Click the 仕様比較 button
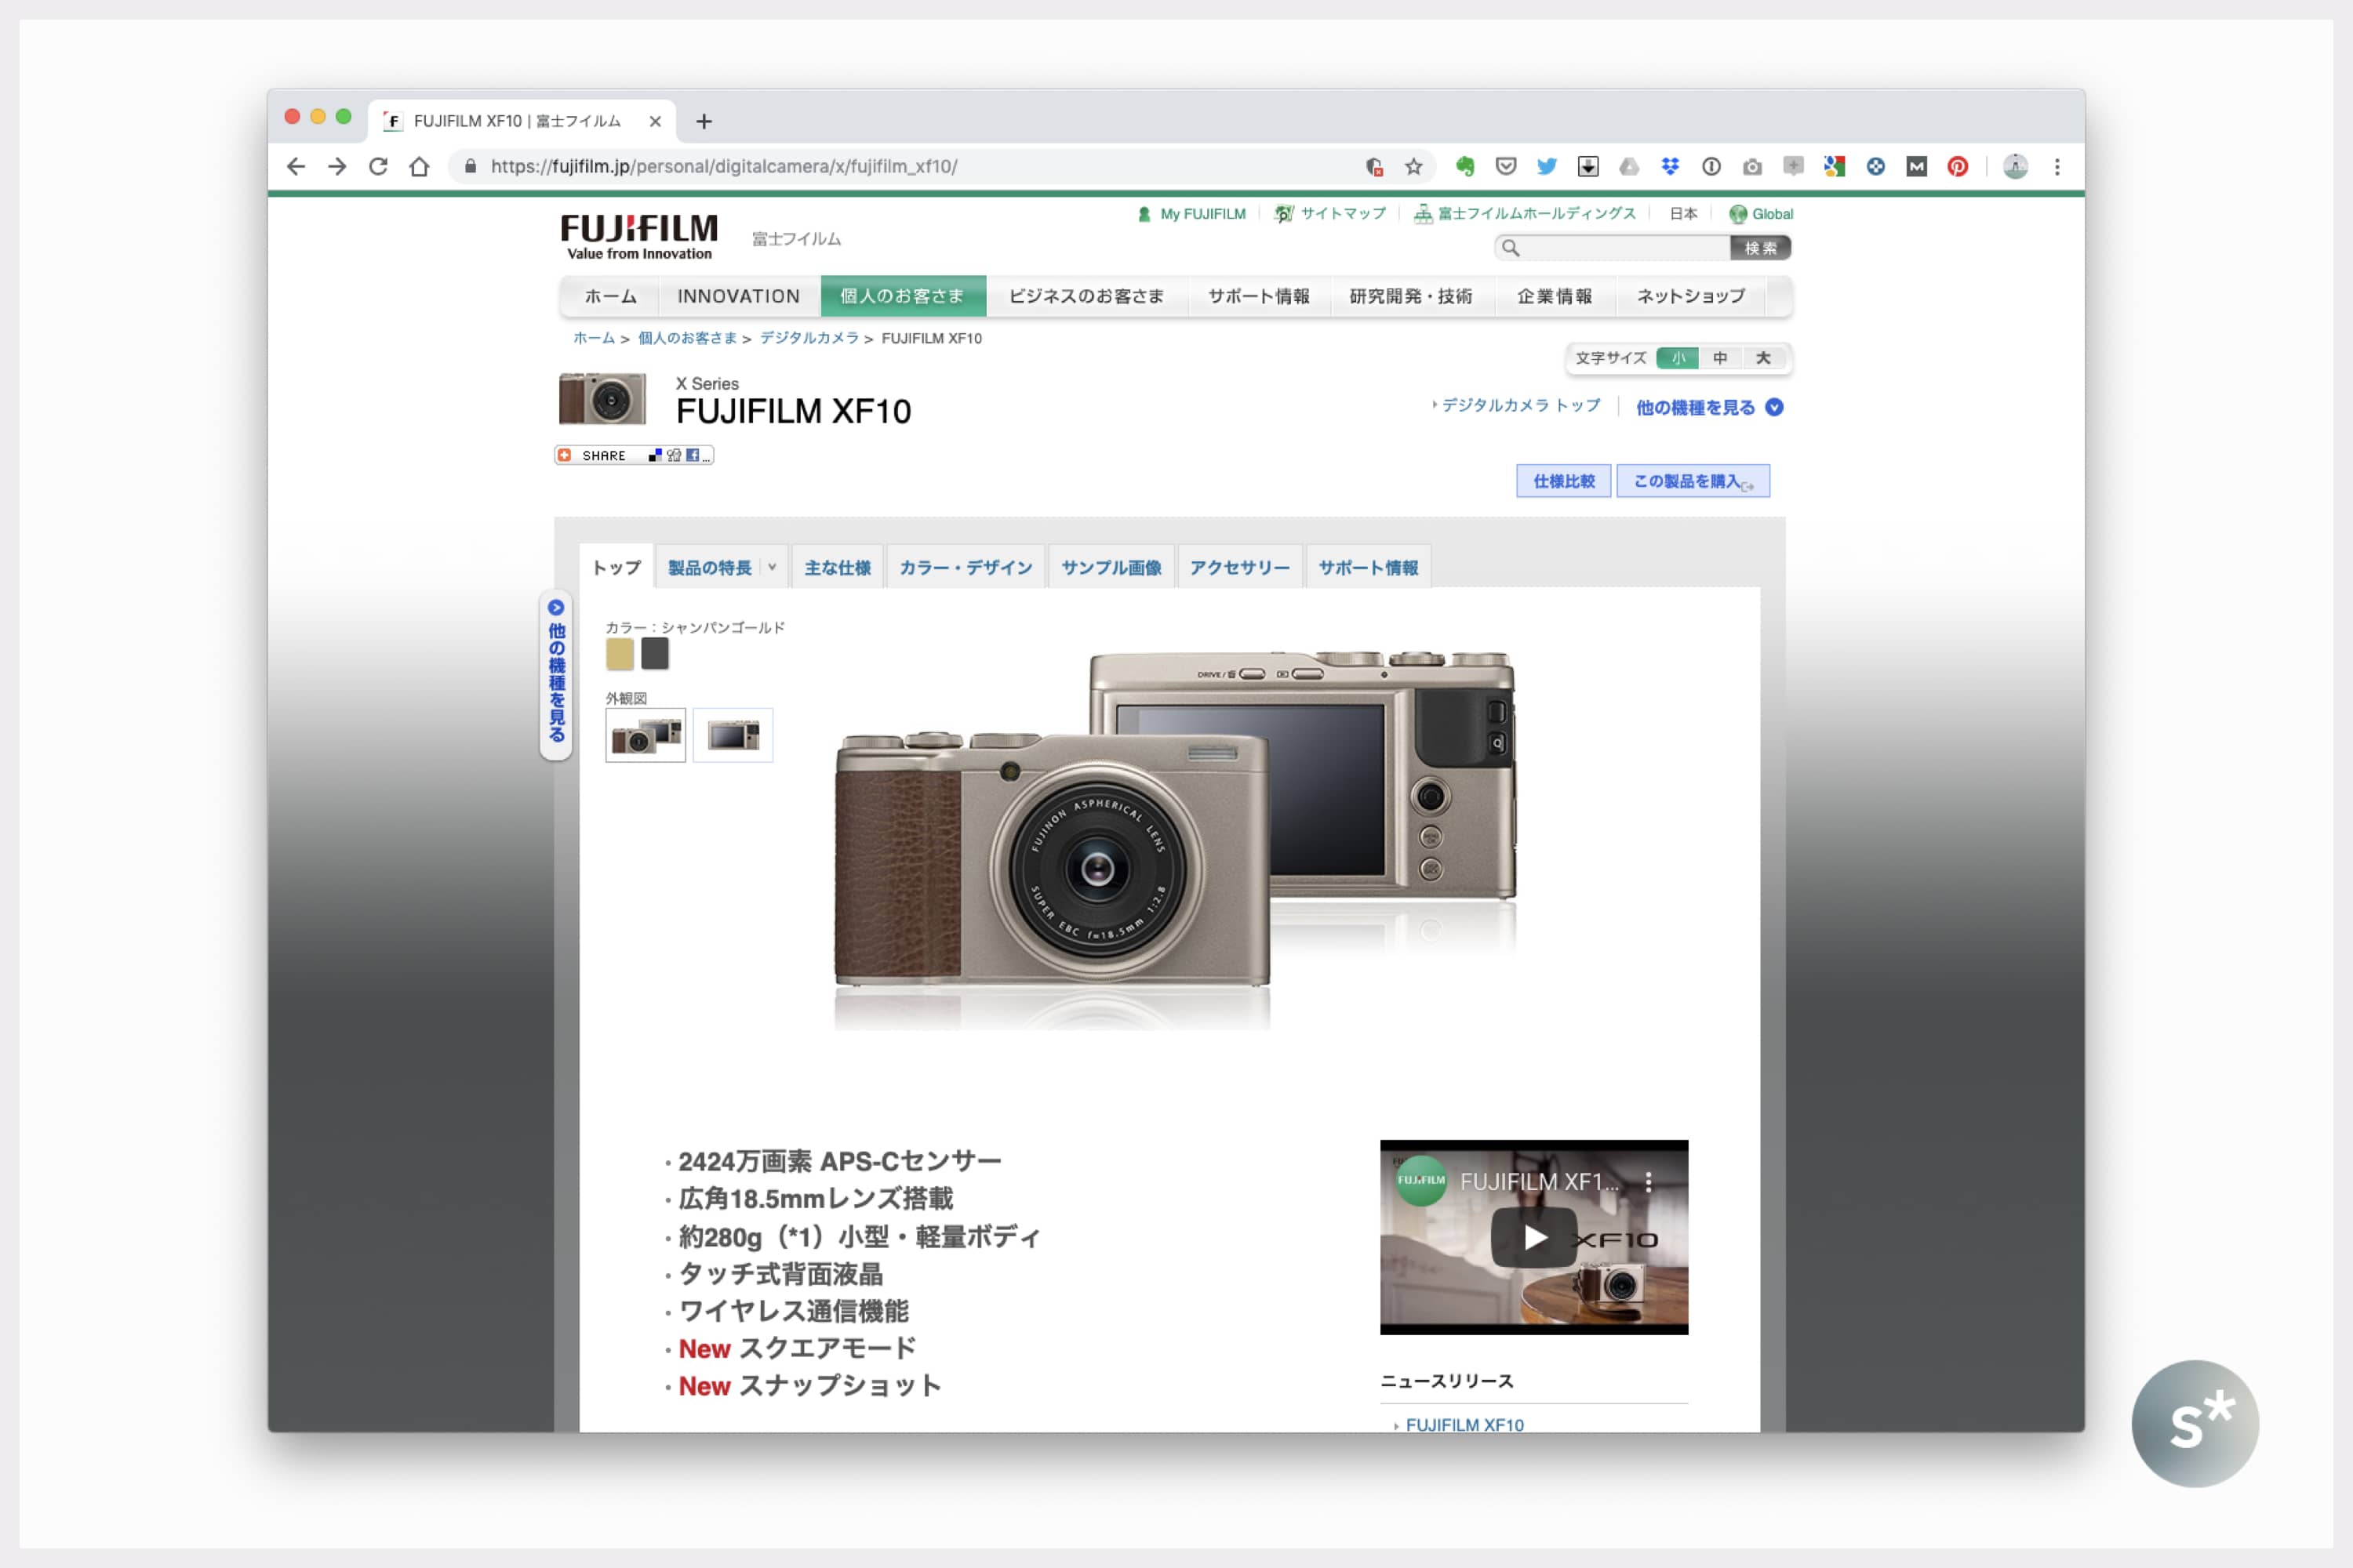The width and height of the screenshot is (2353, 1568). [x=1562, y=481]
